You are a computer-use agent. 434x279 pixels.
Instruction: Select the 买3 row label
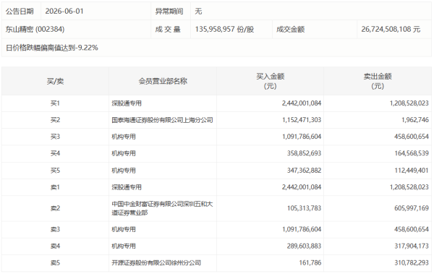pos(55,137)
